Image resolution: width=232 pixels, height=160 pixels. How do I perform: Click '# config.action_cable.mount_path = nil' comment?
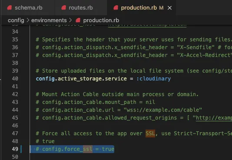96,102
